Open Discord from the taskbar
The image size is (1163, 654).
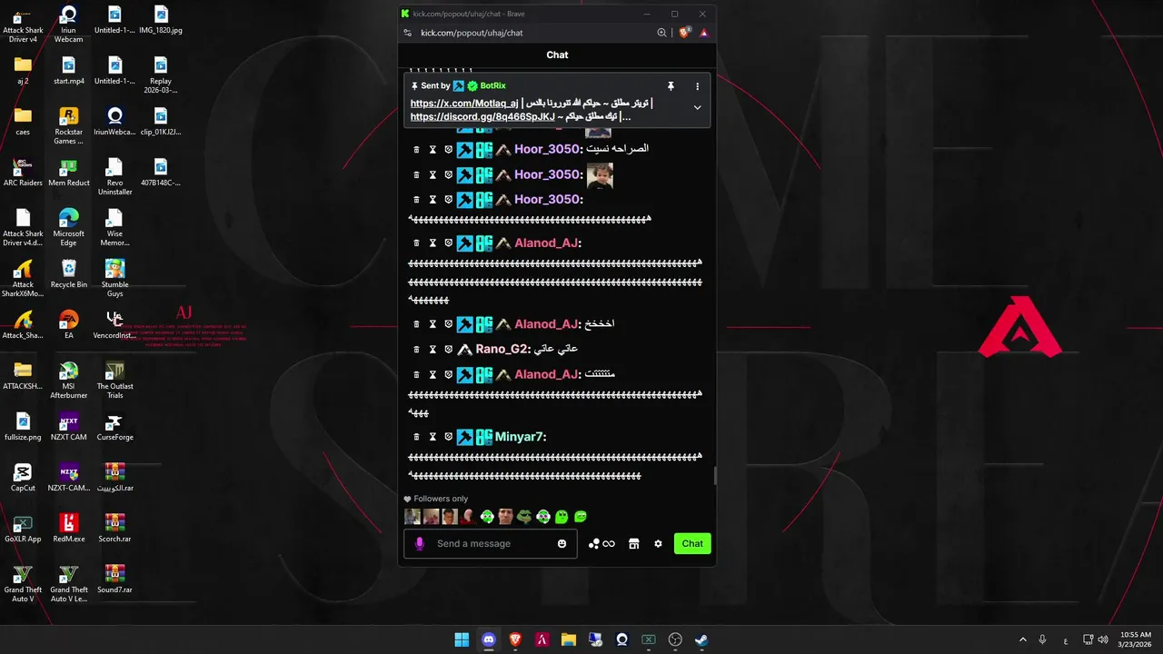(488, 639)
